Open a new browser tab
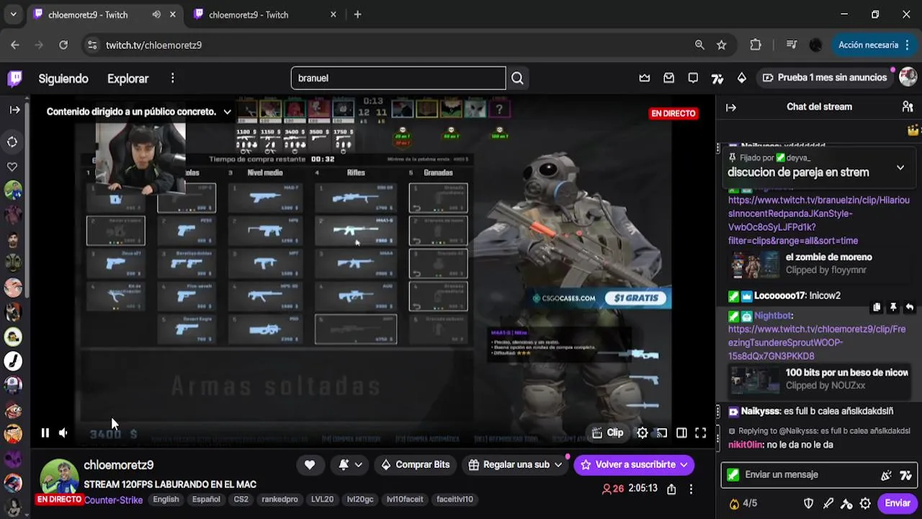Image resolution: width=922 pixels, height=519 pixels. [x=357, y=14]
